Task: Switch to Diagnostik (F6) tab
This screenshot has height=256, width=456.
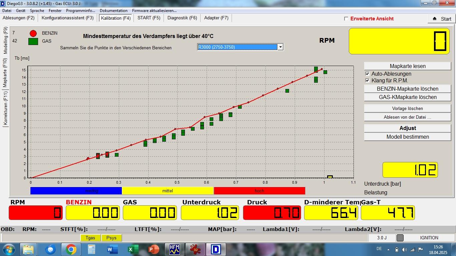Action: pos(182,18)
